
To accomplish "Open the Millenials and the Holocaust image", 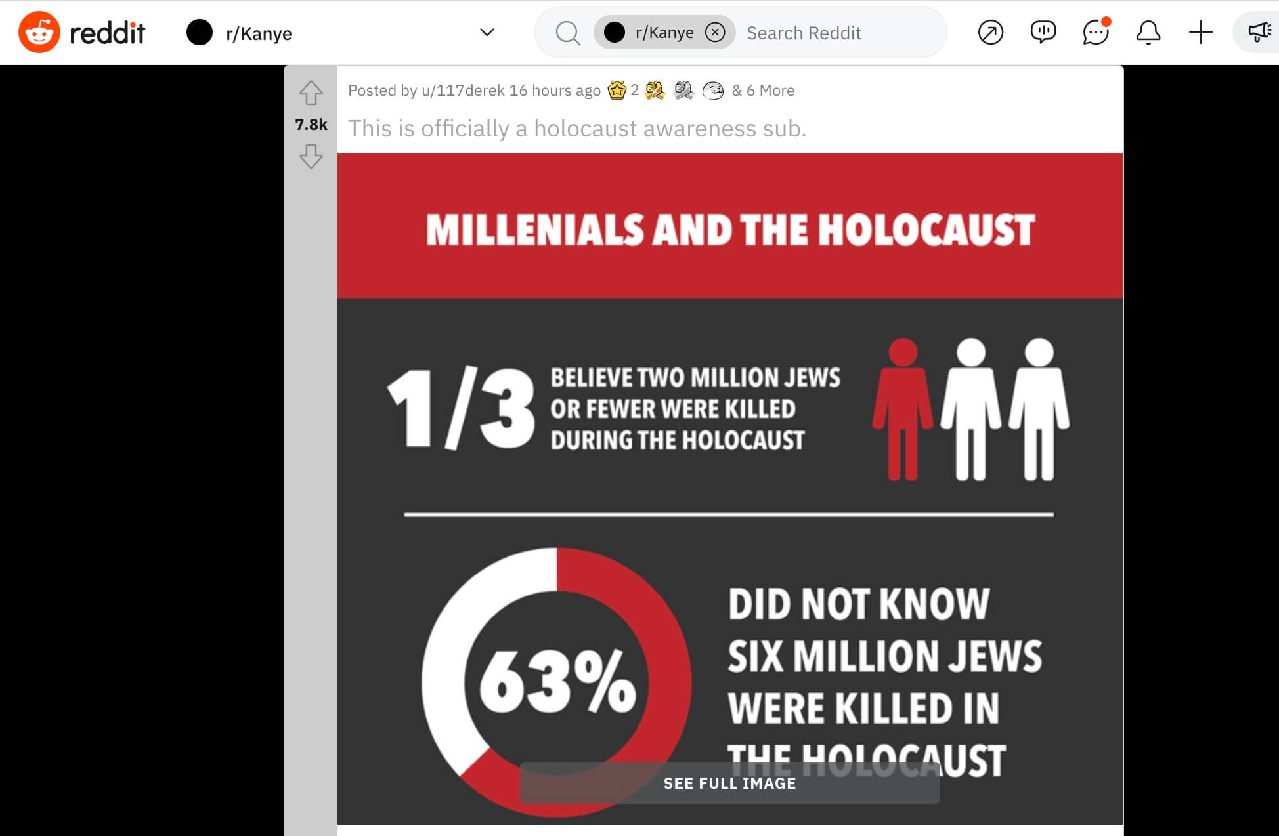I will [x=729, y=489].
